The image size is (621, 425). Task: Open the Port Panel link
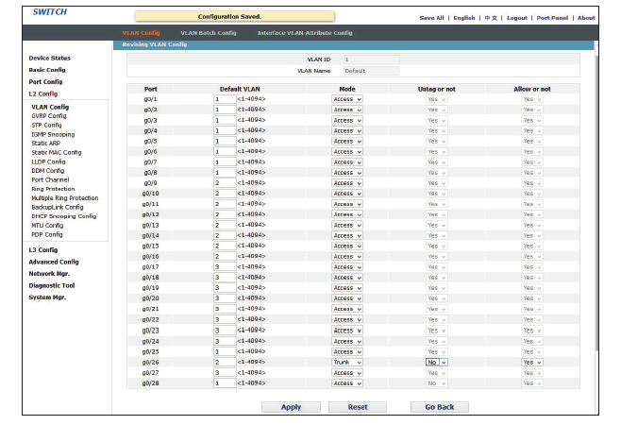pyautogui.click(x=552, y=18)
